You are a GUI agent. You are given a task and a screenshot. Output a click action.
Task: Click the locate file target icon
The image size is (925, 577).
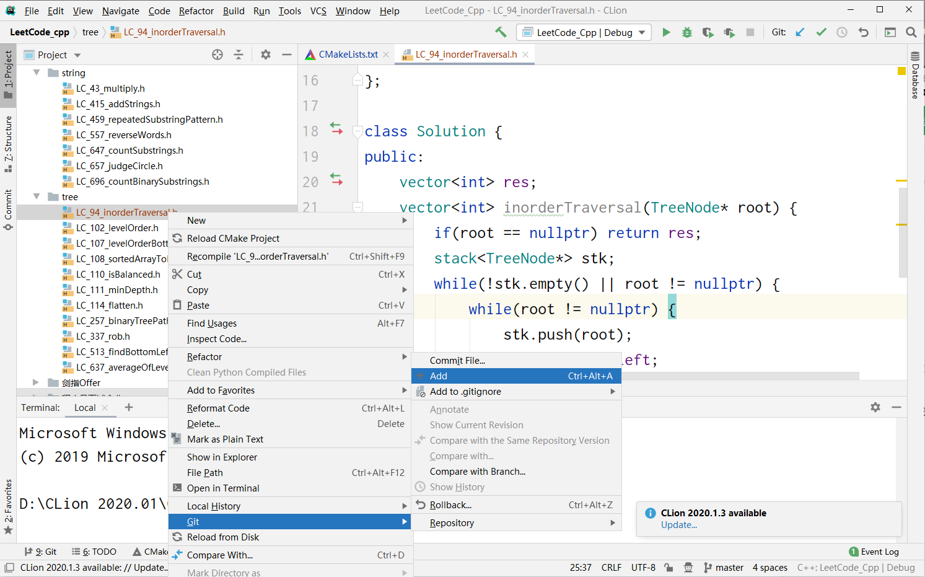pyautogui.click(x=217, y=55)
